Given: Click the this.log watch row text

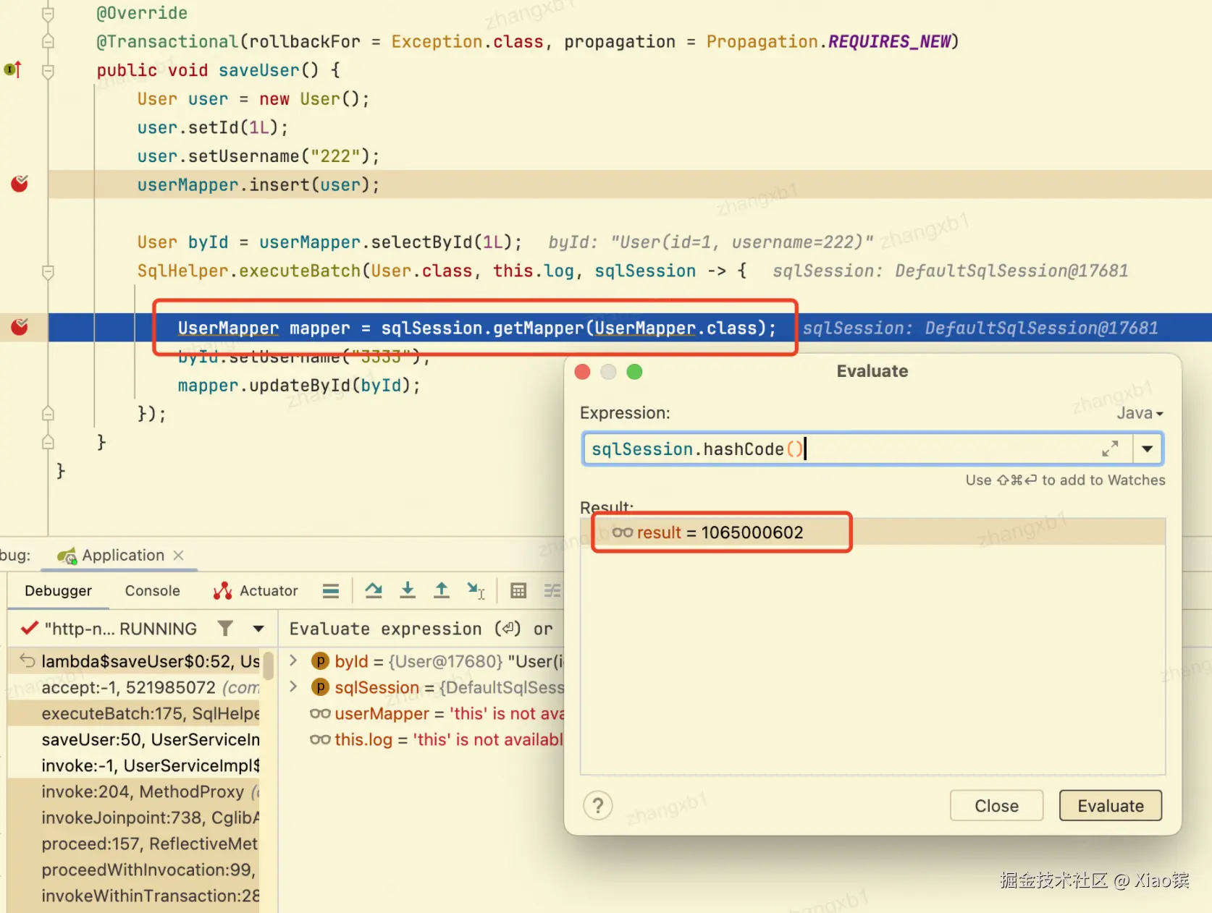Looking at the screenshot, I should [x=448, y=740].
